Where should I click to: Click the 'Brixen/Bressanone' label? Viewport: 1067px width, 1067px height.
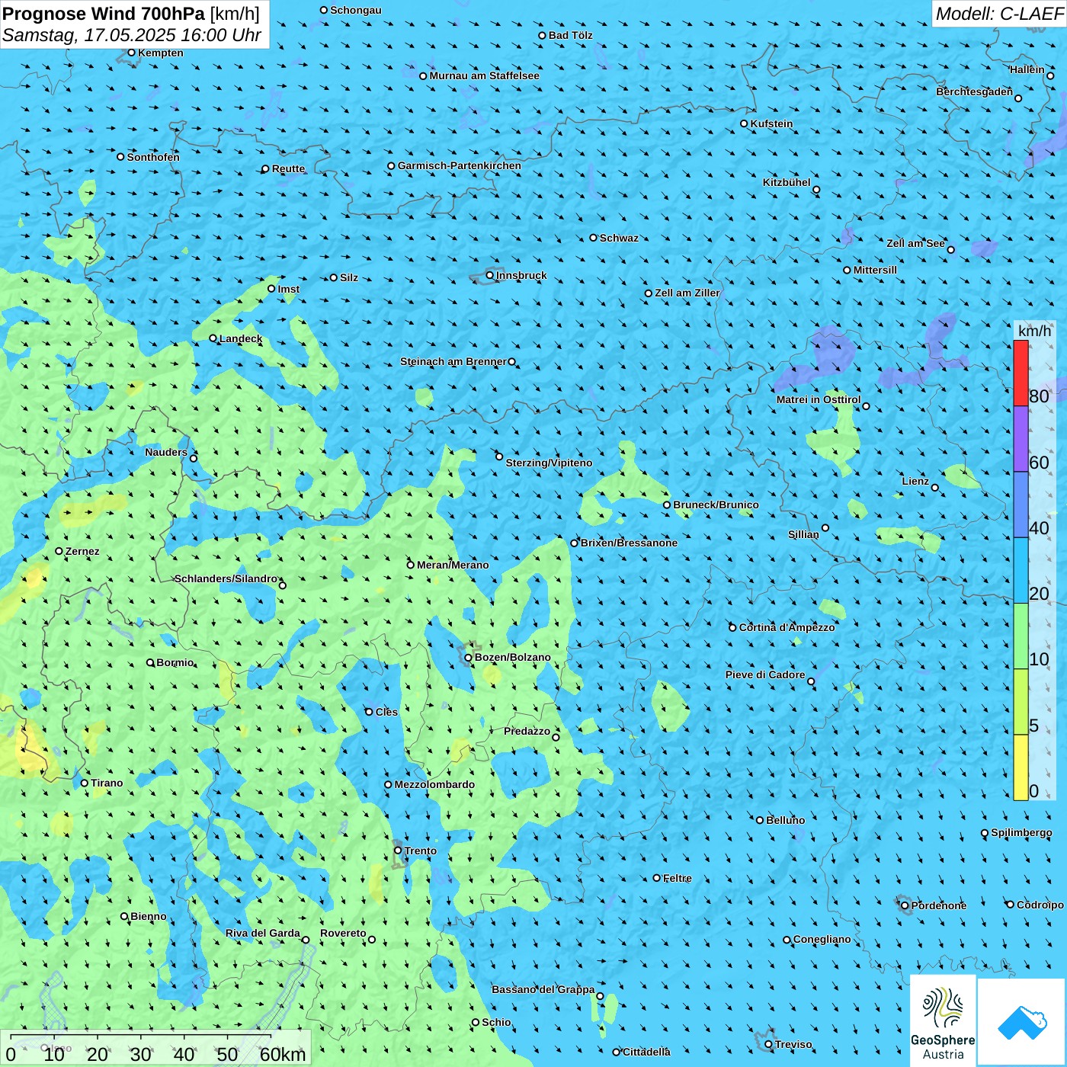click(x=629, y=543)
